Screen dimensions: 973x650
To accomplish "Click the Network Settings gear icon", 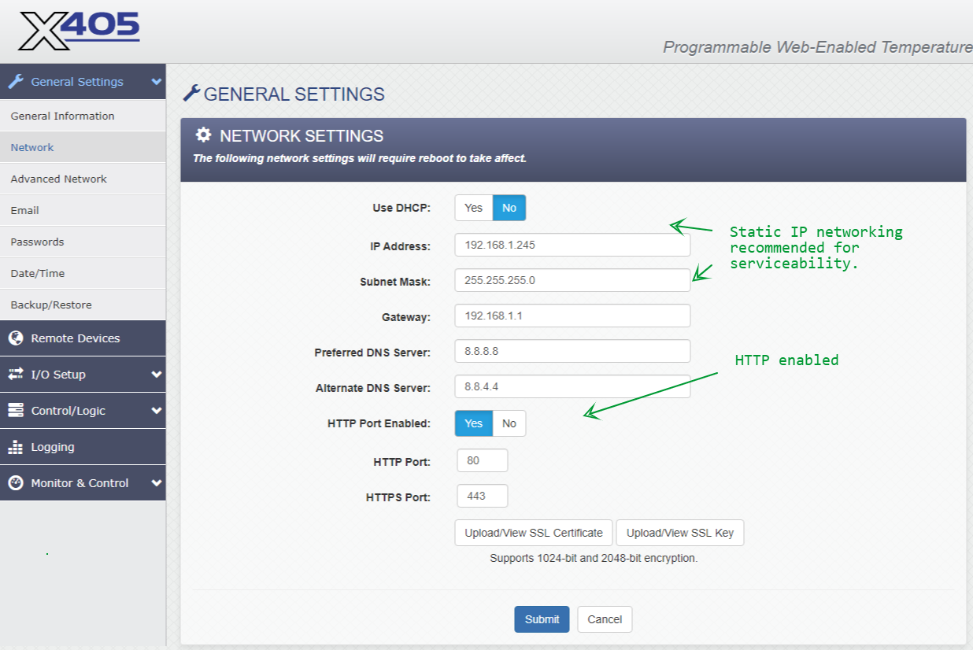I will coord(204,135).
